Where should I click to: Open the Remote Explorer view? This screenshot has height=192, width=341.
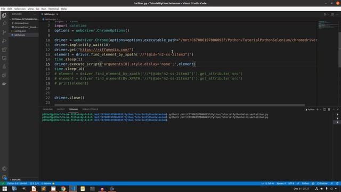pyautogui.click(x=4, y=58)
